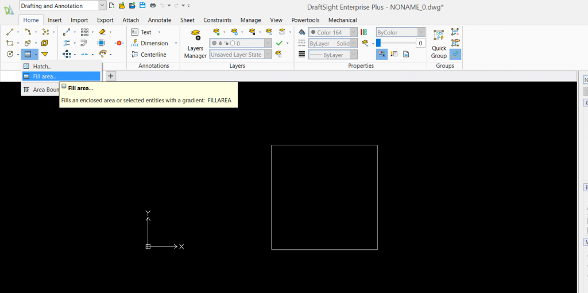This screenshot has width=588, height=293.
Task: Click the Hatch/Fill ribbon icon
Action: point(28,55)
